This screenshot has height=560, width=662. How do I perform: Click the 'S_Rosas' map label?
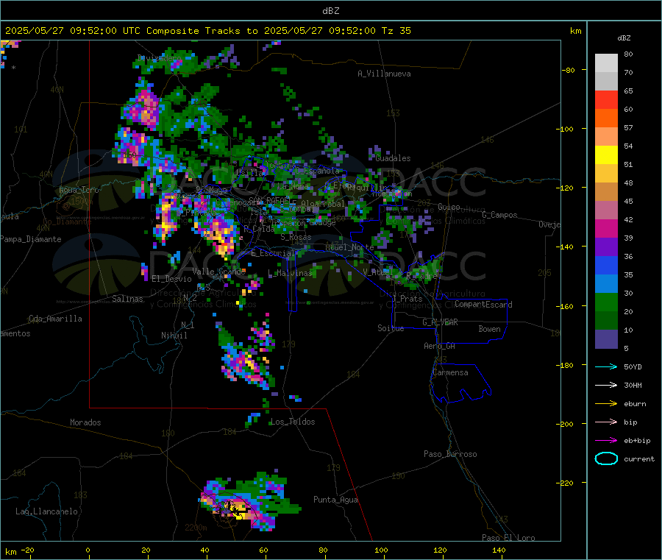click(x=296, y=238)
